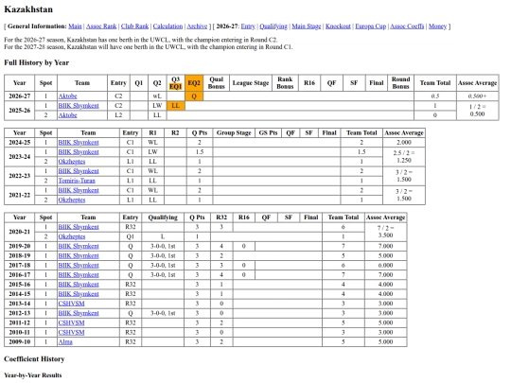
Task: Open BIIK Shymkent link in 2018-19 row
Action: pyautogui.click(x=79, y=256)
